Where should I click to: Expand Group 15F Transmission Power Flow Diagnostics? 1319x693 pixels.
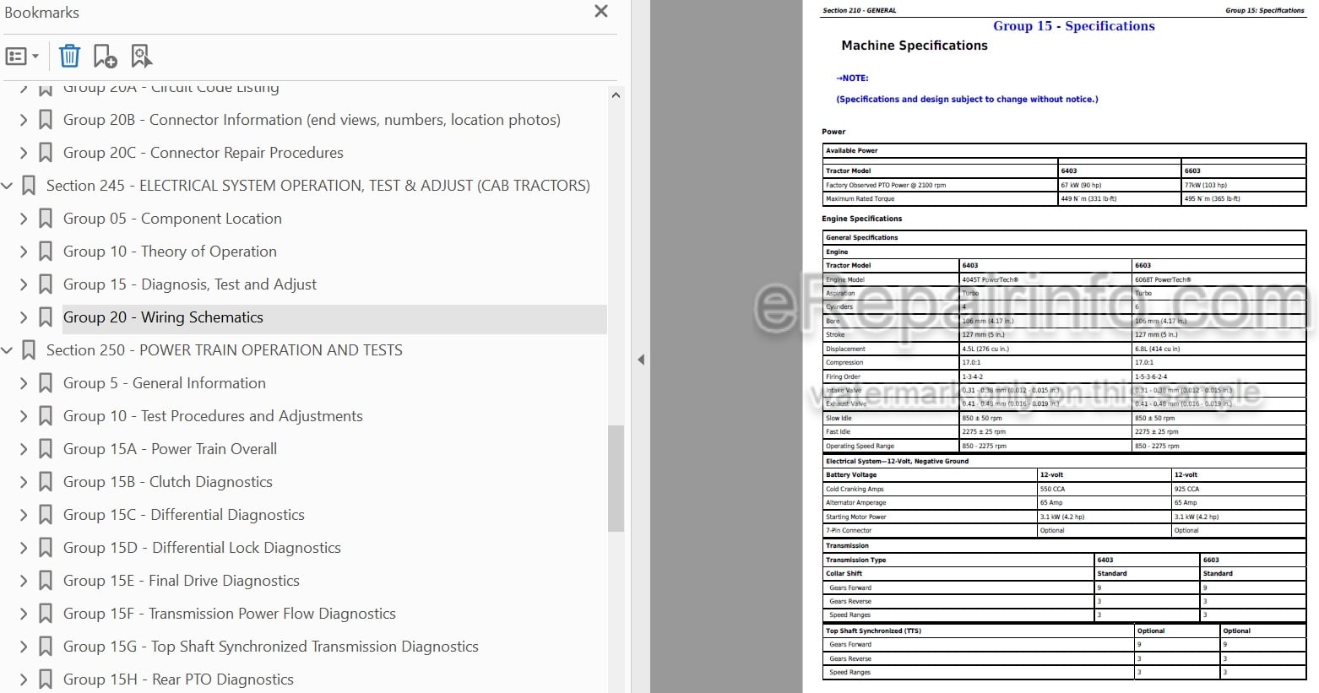[x=24, y=614]
